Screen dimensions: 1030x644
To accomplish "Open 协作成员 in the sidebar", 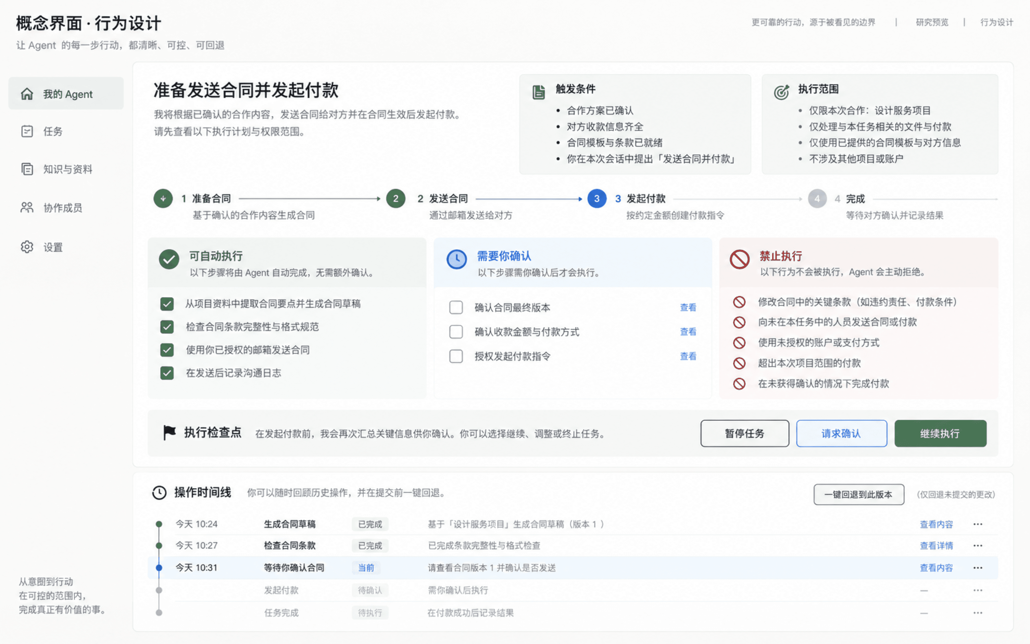I will (63, 208).
